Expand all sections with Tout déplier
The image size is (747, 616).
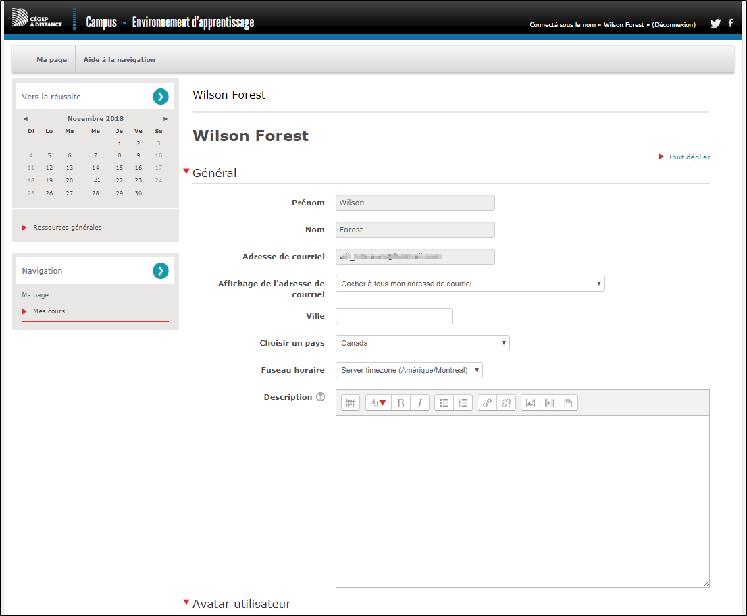pos(688,157)
